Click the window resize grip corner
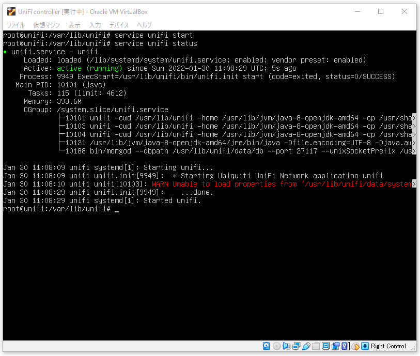Image resolution: width=420 pixels, height=356 pixels. tap(413, 348)
